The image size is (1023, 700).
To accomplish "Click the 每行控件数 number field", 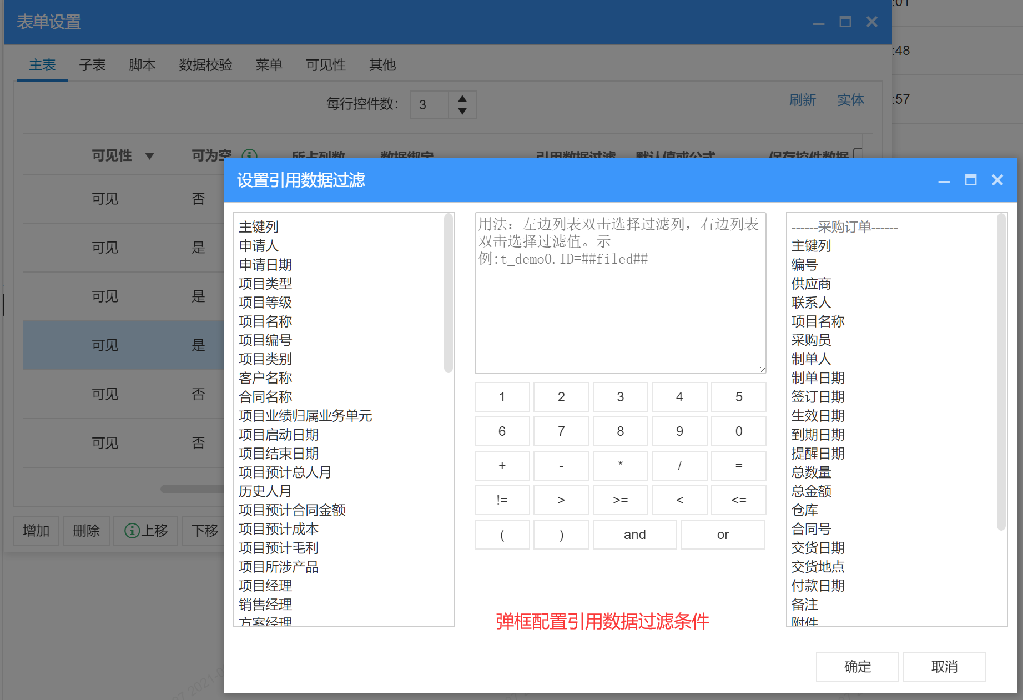I will (430, 105).
